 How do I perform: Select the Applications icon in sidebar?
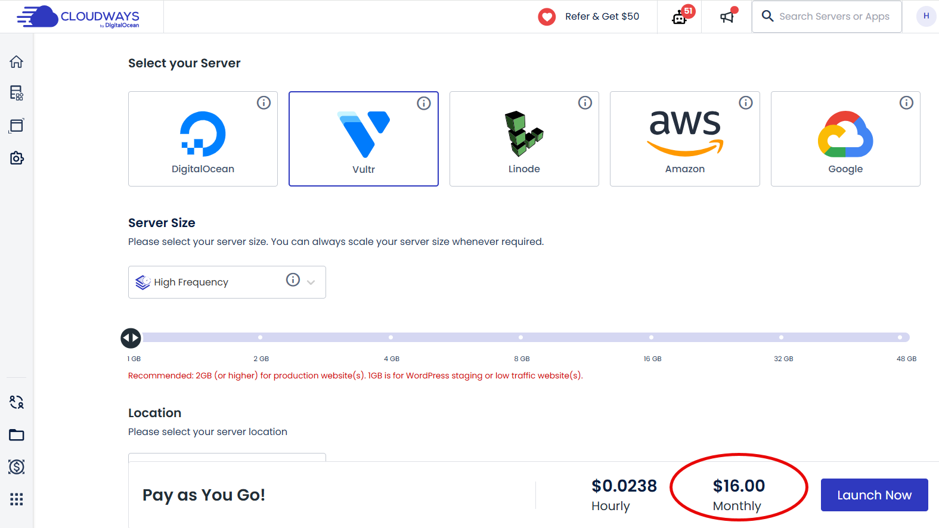16,126
